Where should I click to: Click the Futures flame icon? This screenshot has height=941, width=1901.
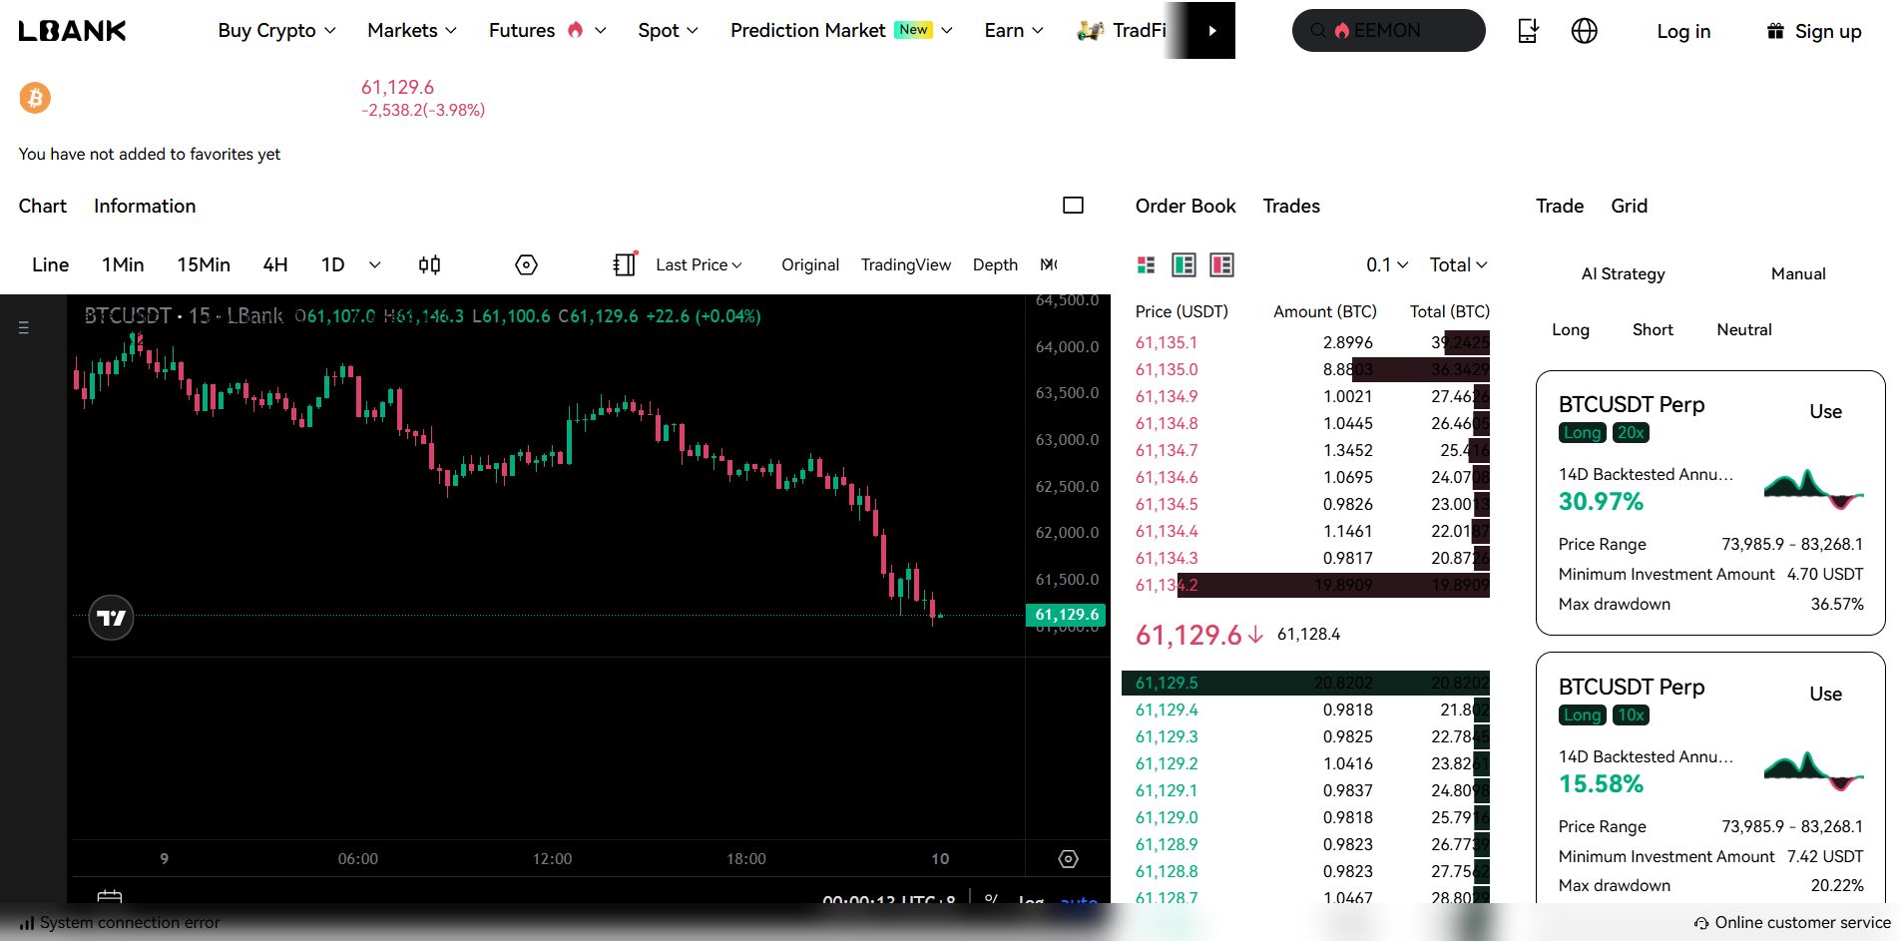tap(575, 30)
